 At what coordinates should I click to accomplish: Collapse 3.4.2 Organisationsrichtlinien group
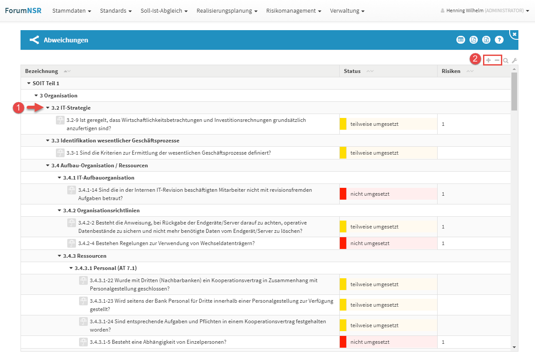point(59,211)
